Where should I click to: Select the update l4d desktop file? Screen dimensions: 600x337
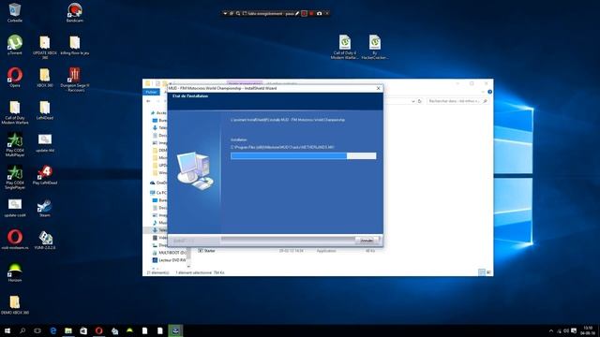click(x=45, y=142)
